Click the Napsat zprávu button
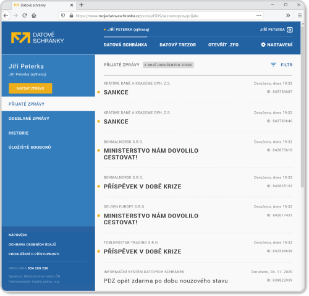Screen dimensions: 309x296 coord(30,88)
